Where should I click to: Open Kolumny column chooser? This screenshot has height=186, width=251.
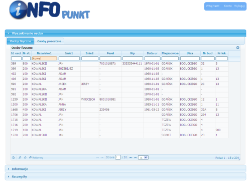36,157
